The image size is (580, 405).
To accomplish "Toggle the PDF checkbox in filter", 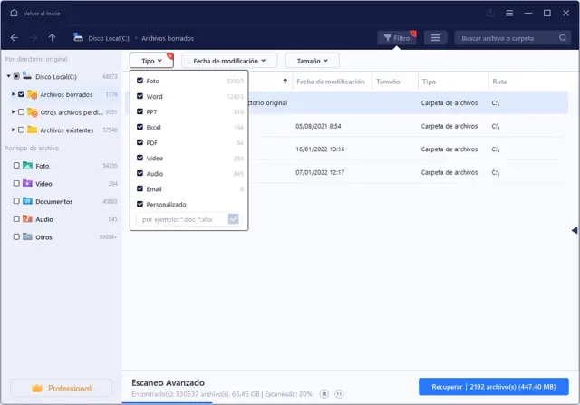I will (x=140, y=142).
